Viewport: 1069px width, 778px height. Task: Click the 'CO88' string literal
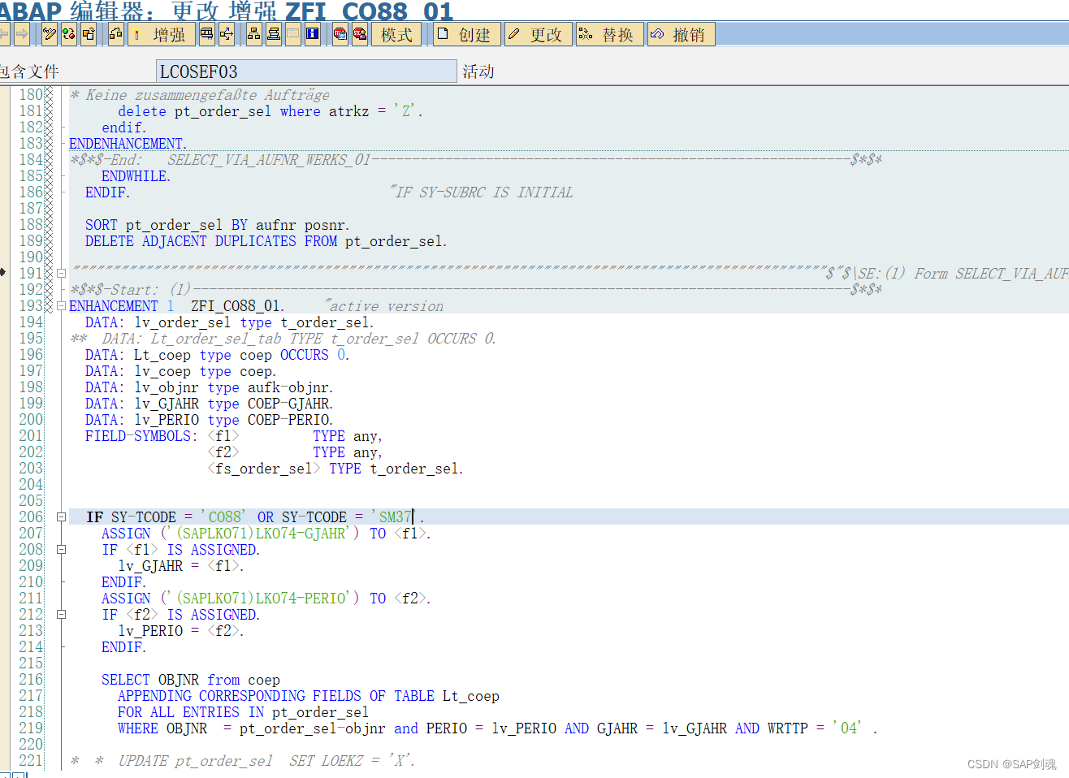click(x=223, y=517)
